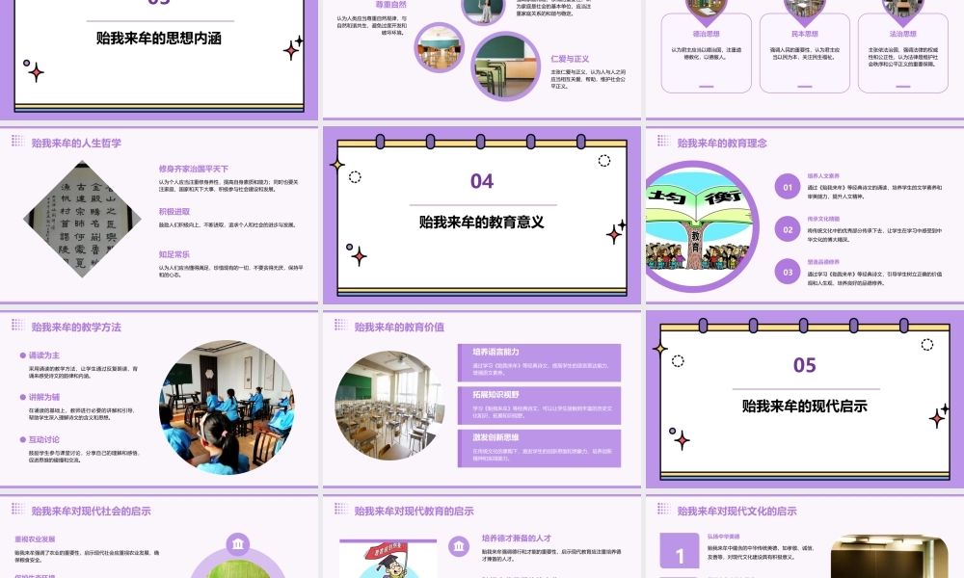Click the heading '传承文化精髓'
964x578 pixels.
click(823, 219)
